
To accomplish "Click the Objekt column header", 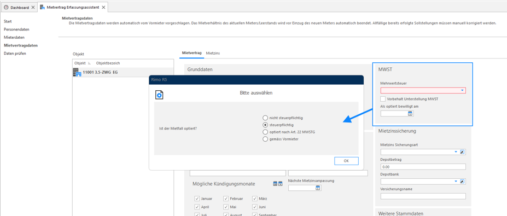I will [x=80, y=63].
